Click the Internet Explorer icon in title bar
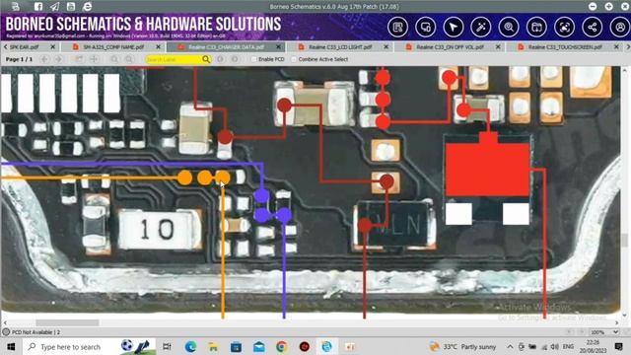The image size is (631, 355). pyautogui.click(x=87, y=6)
